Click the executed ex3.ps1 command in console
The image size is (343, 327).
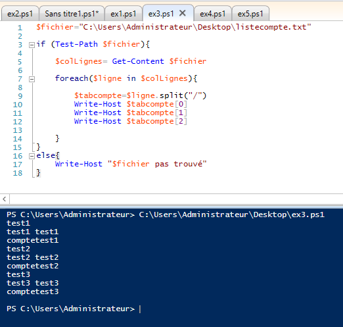click(x=231, y=214)
